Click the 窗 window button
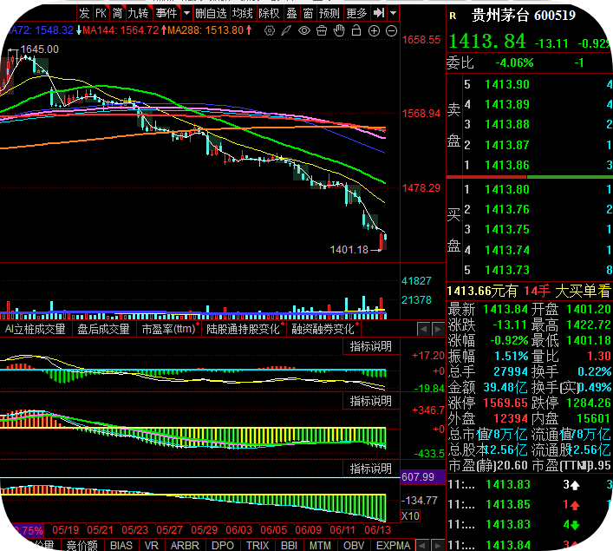This screenshot has width=613, height=551. 308,13
